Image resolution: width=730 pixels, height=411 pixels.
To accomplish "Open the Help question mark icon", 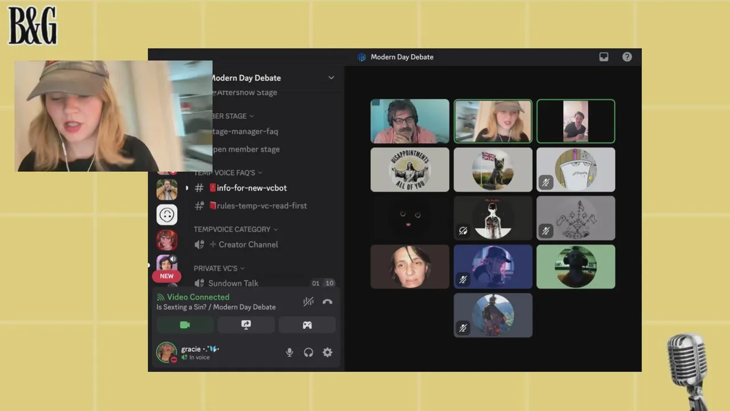I will [x=627, y=57].
